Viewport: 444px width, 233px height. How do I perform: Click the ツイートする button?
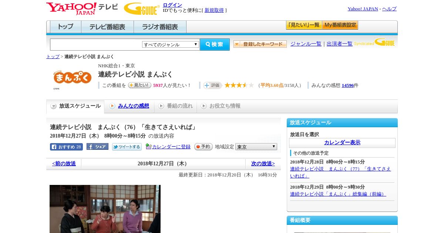127,147
